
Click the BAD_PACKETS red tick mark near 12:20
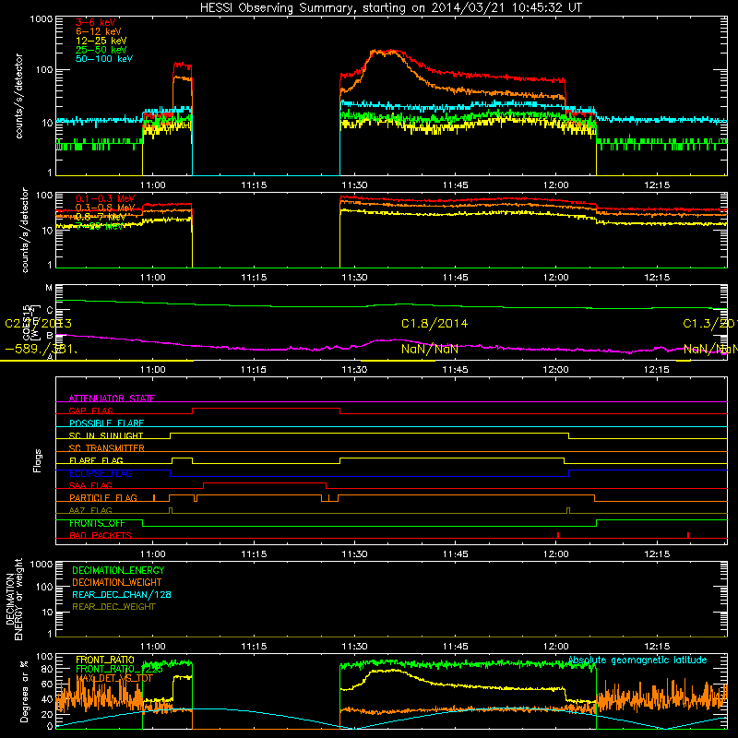[x=688, y=535]
